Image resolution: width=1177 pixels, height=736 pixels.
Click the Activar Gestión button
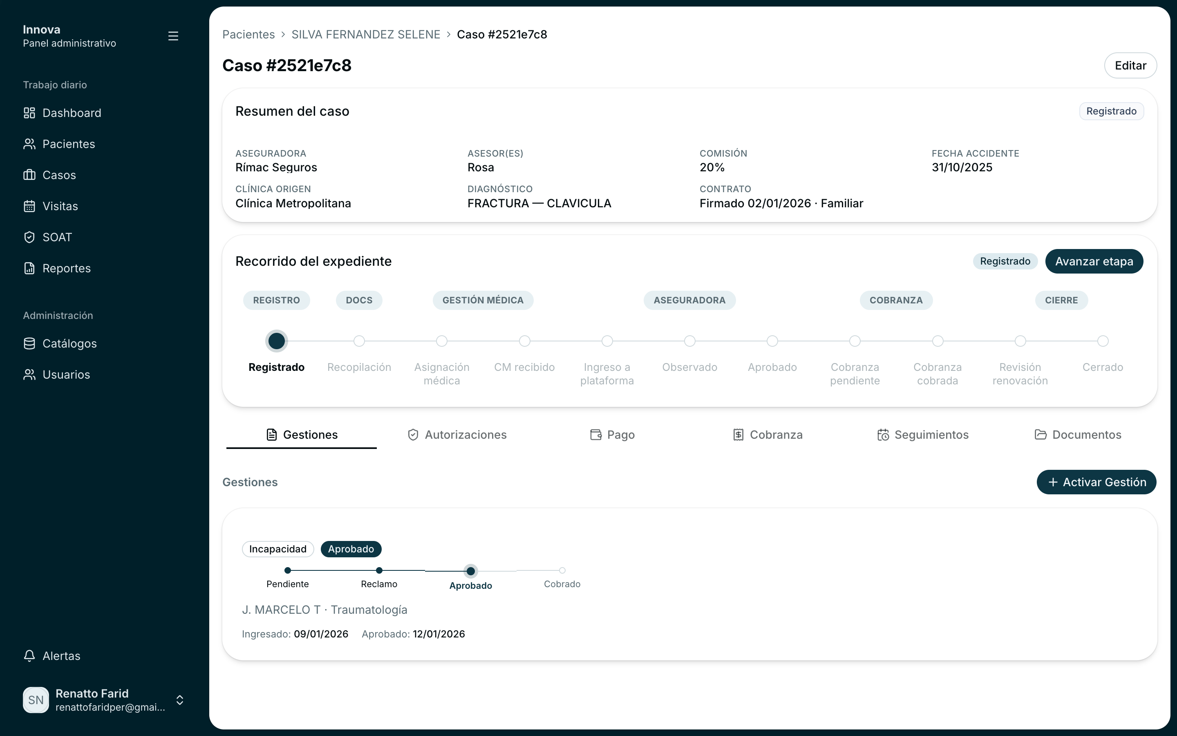(x=1096, y=482)
